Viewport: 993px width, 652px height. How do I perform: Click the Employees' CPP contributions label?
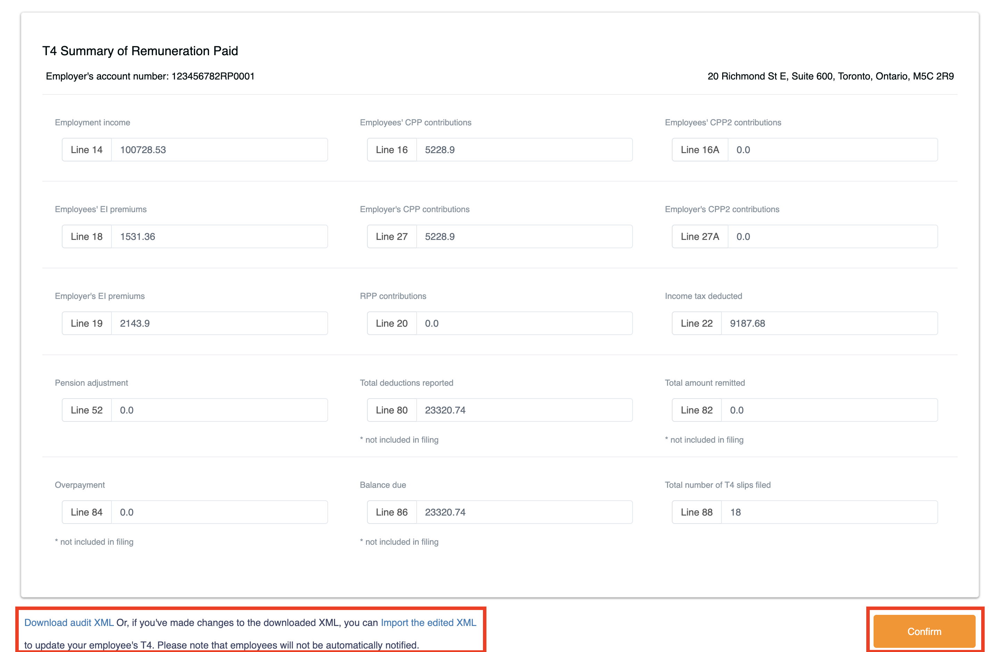coord(416,123)
